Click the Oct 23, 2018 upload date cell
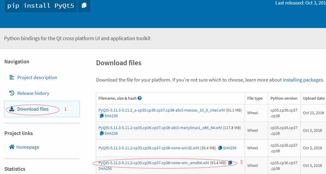The image size is (326, 174). [313, 113]
